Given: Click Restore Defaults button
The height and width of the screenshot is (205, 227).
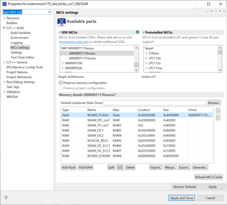Looking at the screenshot, I should (185, 187).
